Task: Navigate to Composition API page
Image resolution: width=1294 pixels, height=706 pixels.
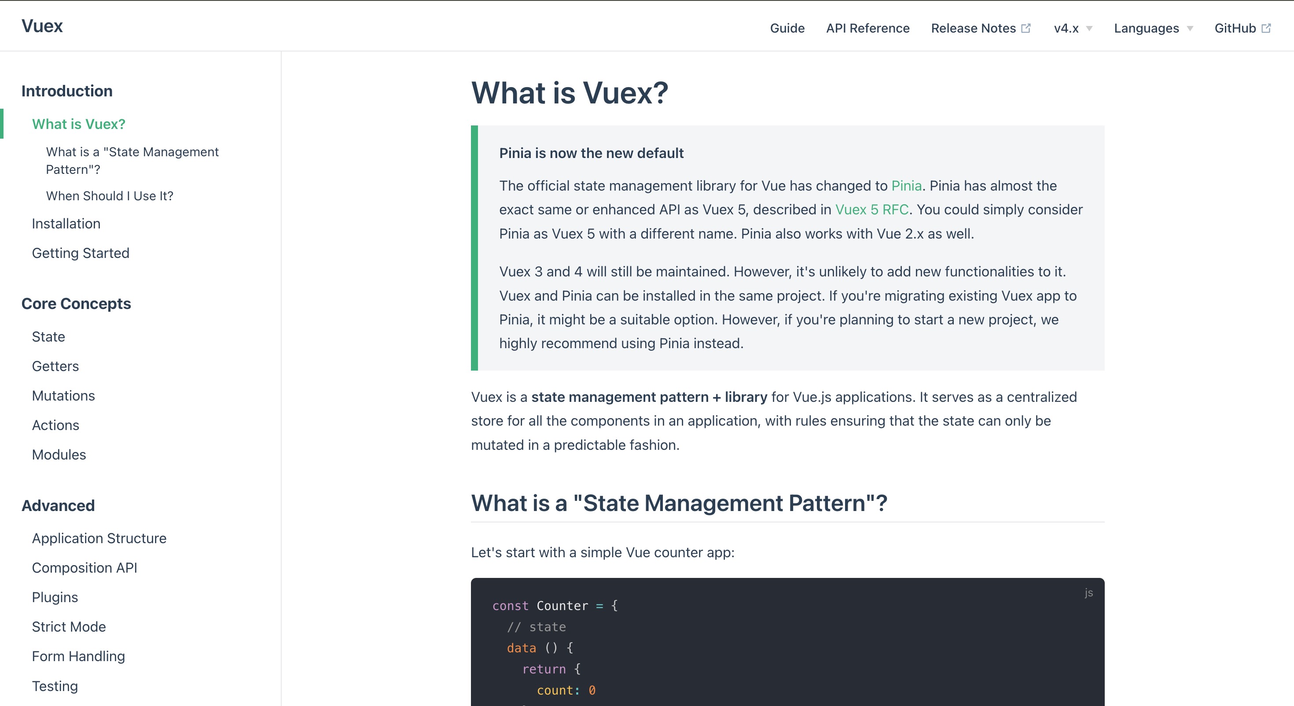Action: pos(85,567)
